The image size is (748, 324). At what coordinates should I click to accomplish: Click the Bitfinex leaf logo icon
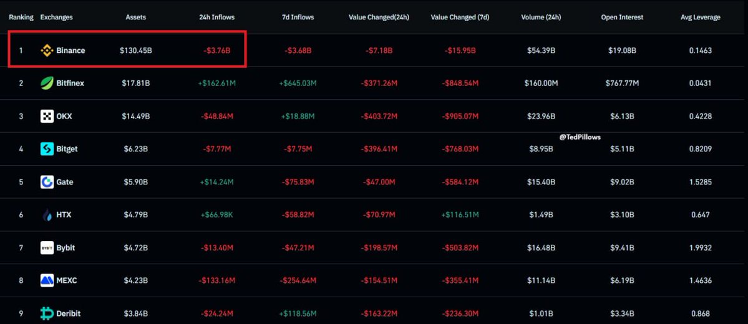(47, 83)
